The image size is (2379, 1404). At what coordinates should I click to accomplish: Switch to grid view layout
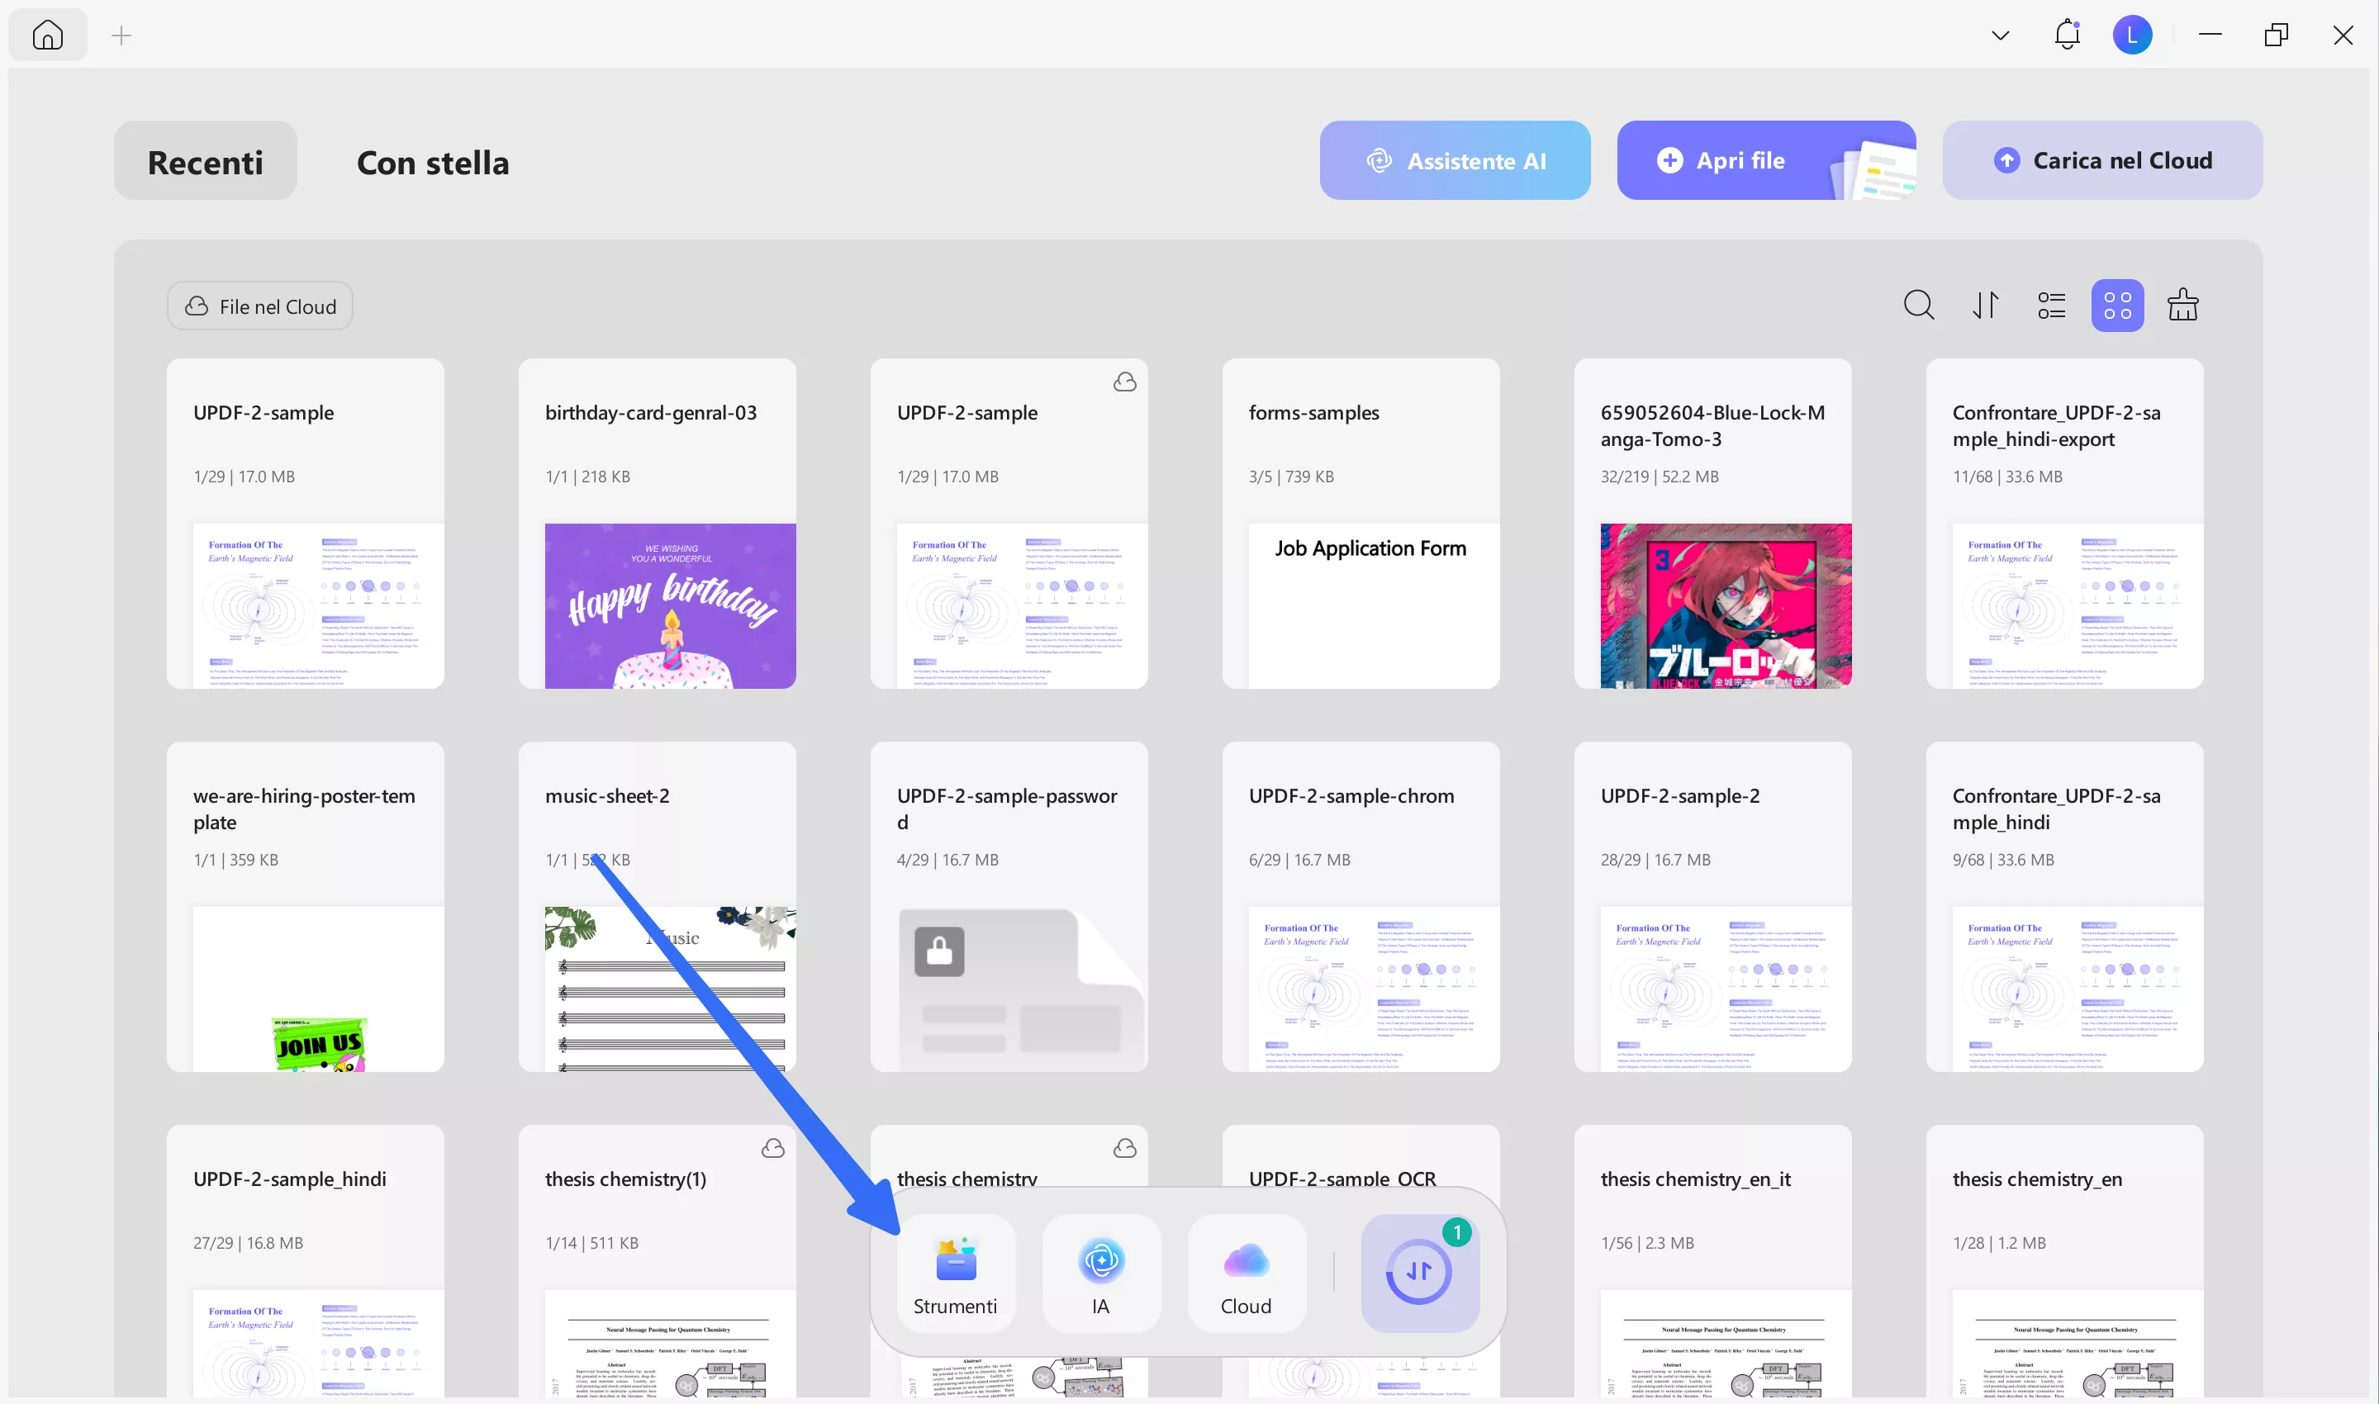click(x=2117, y=306)
